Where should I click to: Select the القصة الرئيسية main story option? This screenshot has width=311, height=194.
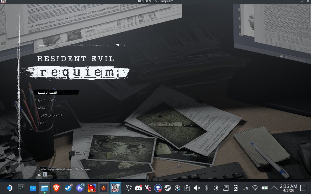tap(47, 93)
